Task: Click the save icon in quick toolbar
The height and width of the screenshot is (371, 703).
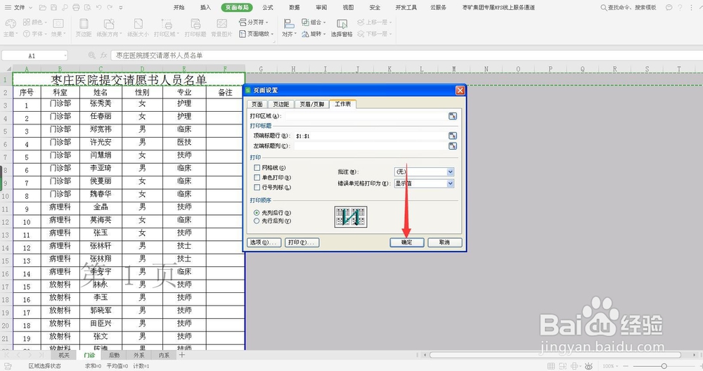Action: [x=54, y=8]
